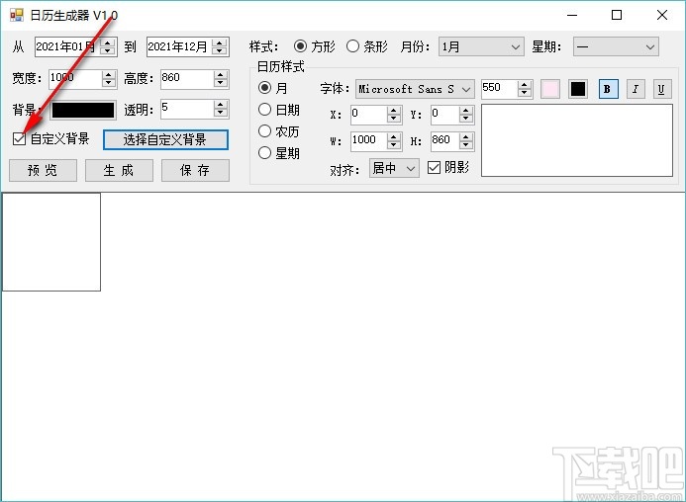Click the 生成 generate button
Image resolution: width=686 pixels, height=502 pixels.
[x=119, y=170]
